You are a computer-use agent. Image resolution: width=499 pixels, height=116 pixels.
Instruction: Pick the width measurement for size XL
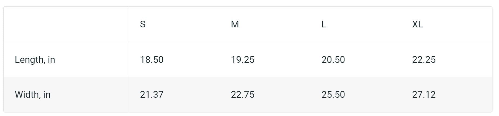(424, 95)
